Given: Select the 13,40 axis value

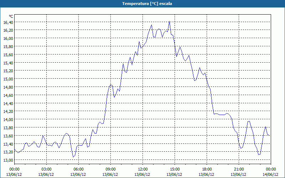Looking at the screenshot, I should (8, 144).
